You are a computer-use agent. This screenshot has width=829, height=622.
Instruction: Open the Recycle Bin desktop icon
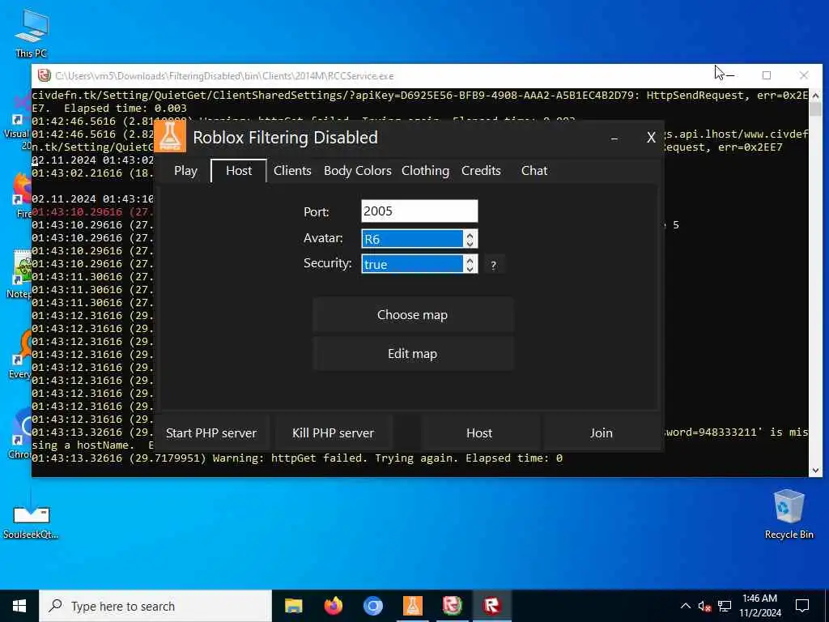click(789, 513)
